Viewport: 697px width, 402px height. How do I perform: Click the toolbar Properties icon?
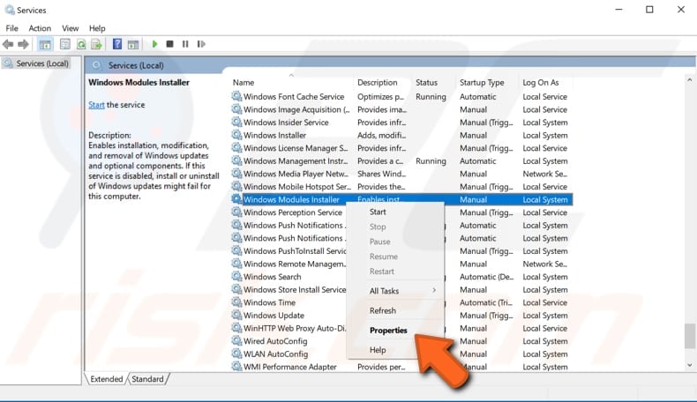(65, 44)
